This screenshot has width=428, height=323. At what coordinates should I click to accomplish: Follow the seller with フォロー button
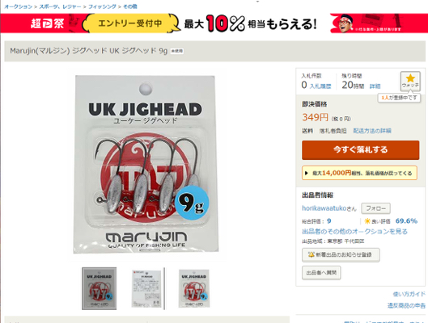click(x=376, y=208)
